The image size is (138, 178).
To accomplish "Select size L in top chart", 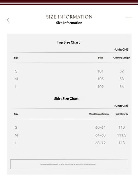I will pos(16,87).
